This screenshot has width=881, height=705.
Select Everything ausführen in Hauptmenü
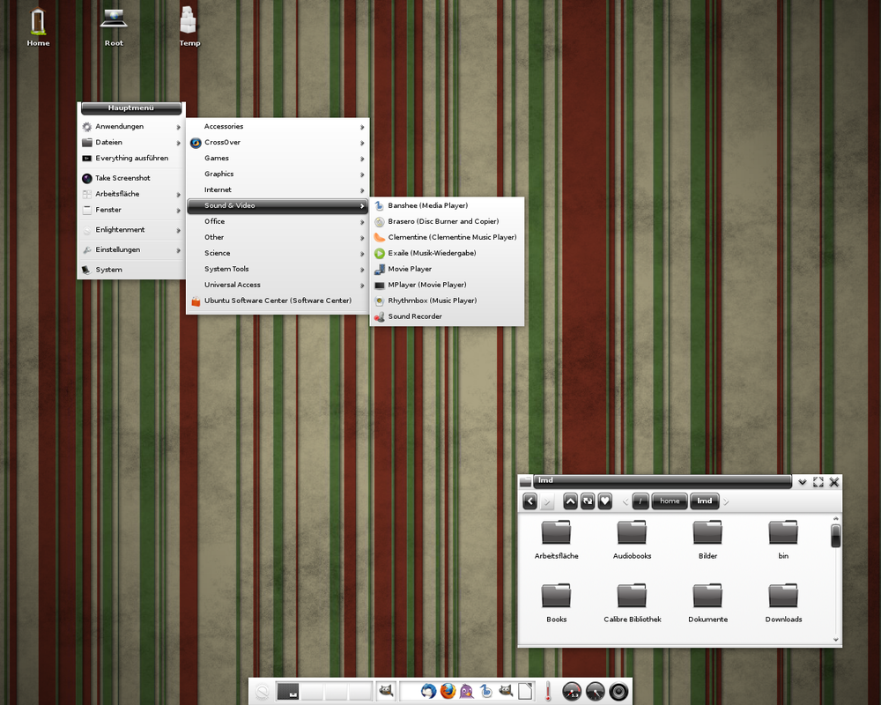coord(131,158)
